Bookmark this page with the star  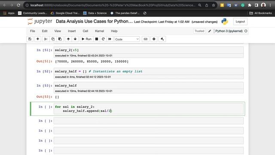[x=214, y=5]
